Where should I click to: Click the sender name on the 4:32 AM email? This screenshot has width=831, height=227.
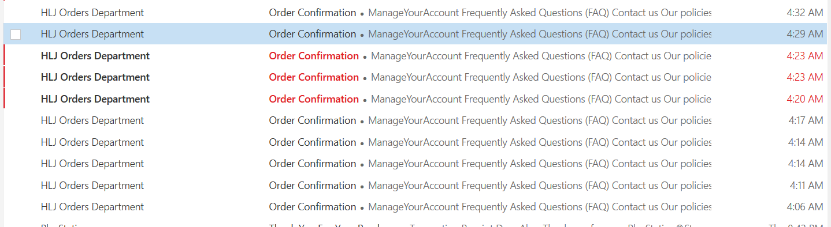(x=92, y=12)
